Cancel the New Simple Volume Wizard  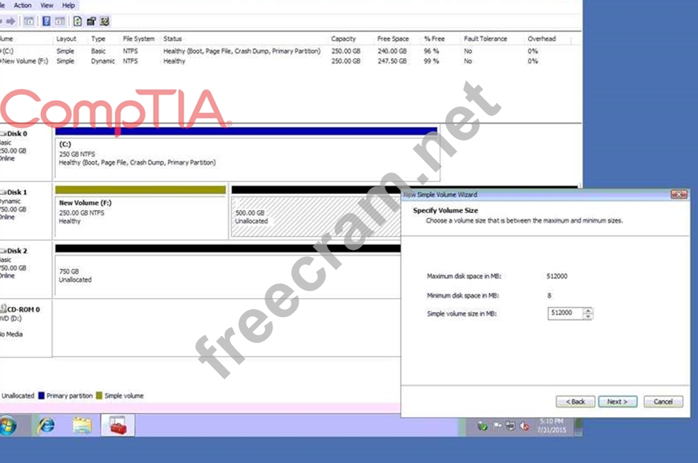(x=663, y=402)
